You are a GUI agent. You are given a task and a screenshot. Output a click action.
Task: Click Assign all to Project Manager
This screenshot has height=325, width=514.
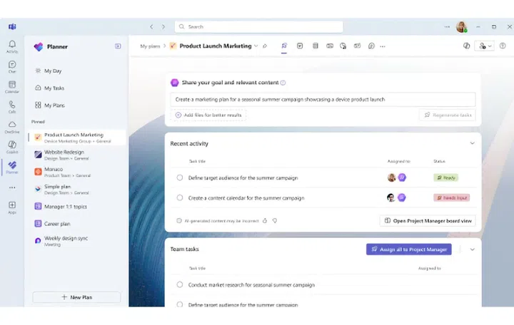point(409,249)
